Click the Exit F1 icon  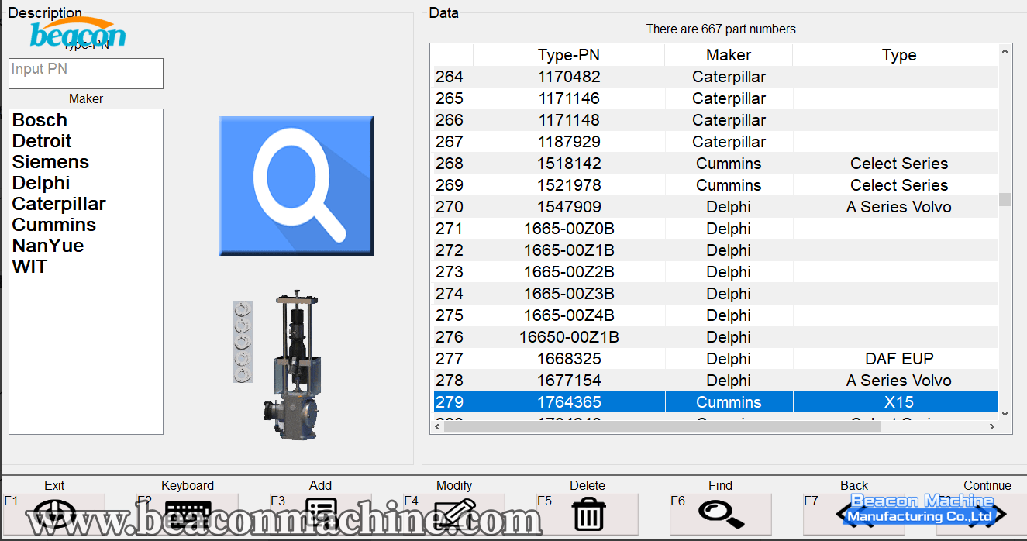[54, 514]
